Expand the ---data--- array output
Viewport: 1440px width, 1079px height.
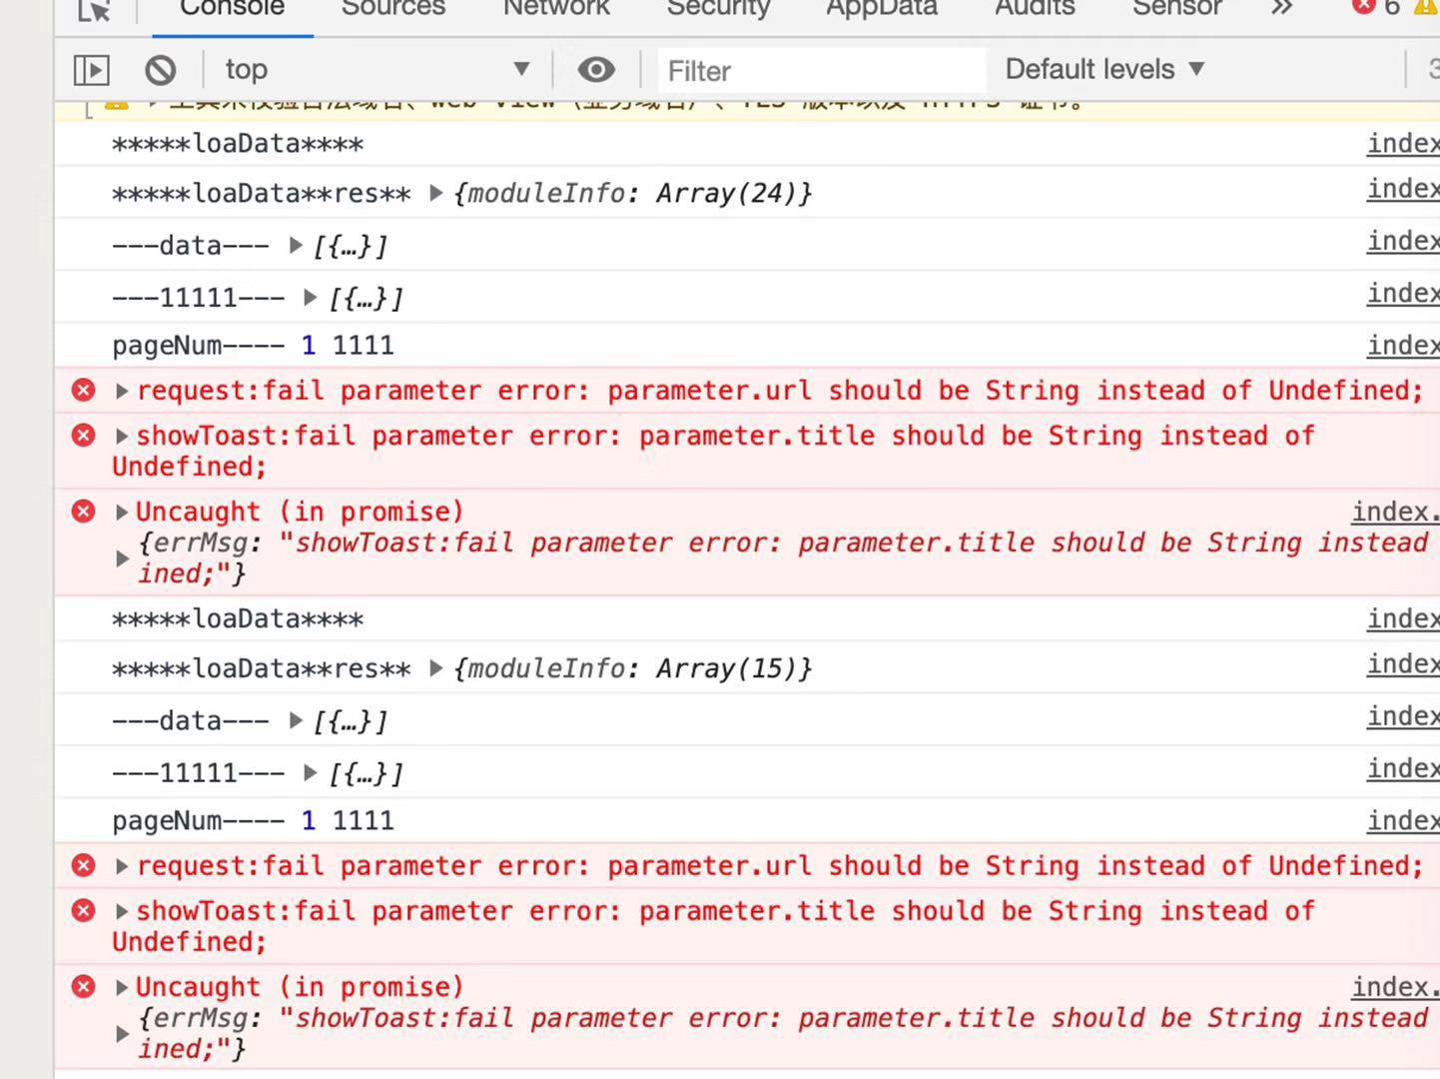pos(296,244)
